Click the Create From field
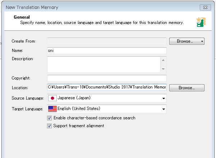Viewport: 216px width, 158px height. (107, 41)
